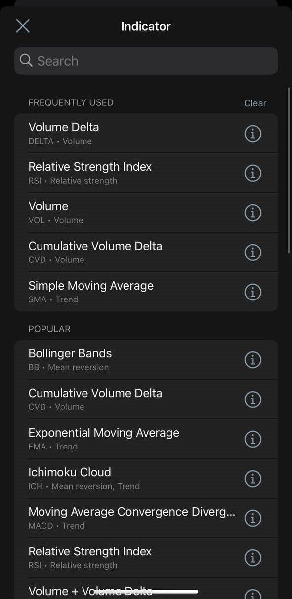Select Volume Delta from frequently used
Image resolution: width=292 pixels, height=599 pixels.
146,133
